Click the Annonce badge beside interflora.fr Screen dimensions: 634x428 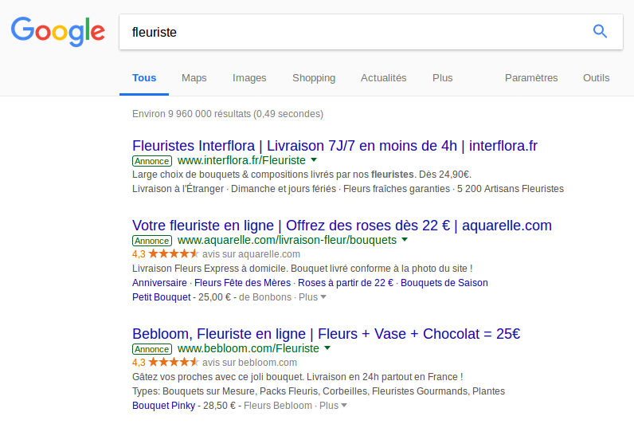151,160
